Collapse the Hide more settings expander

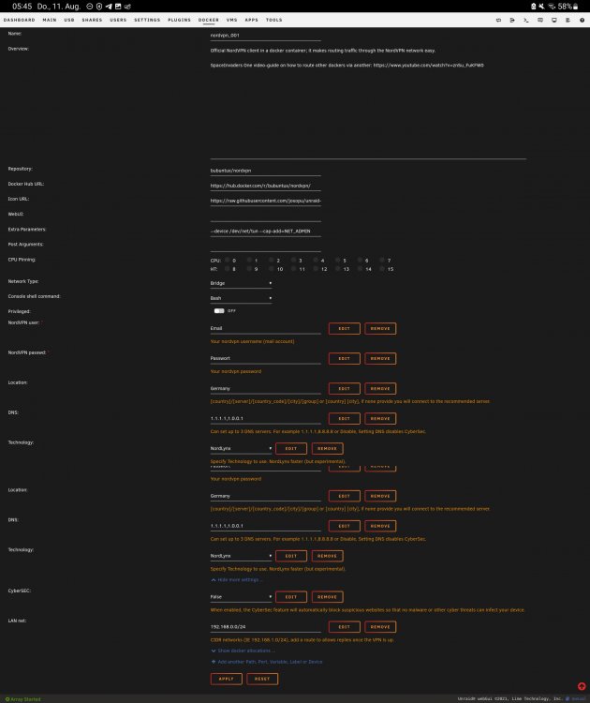(x=236, y=579)
